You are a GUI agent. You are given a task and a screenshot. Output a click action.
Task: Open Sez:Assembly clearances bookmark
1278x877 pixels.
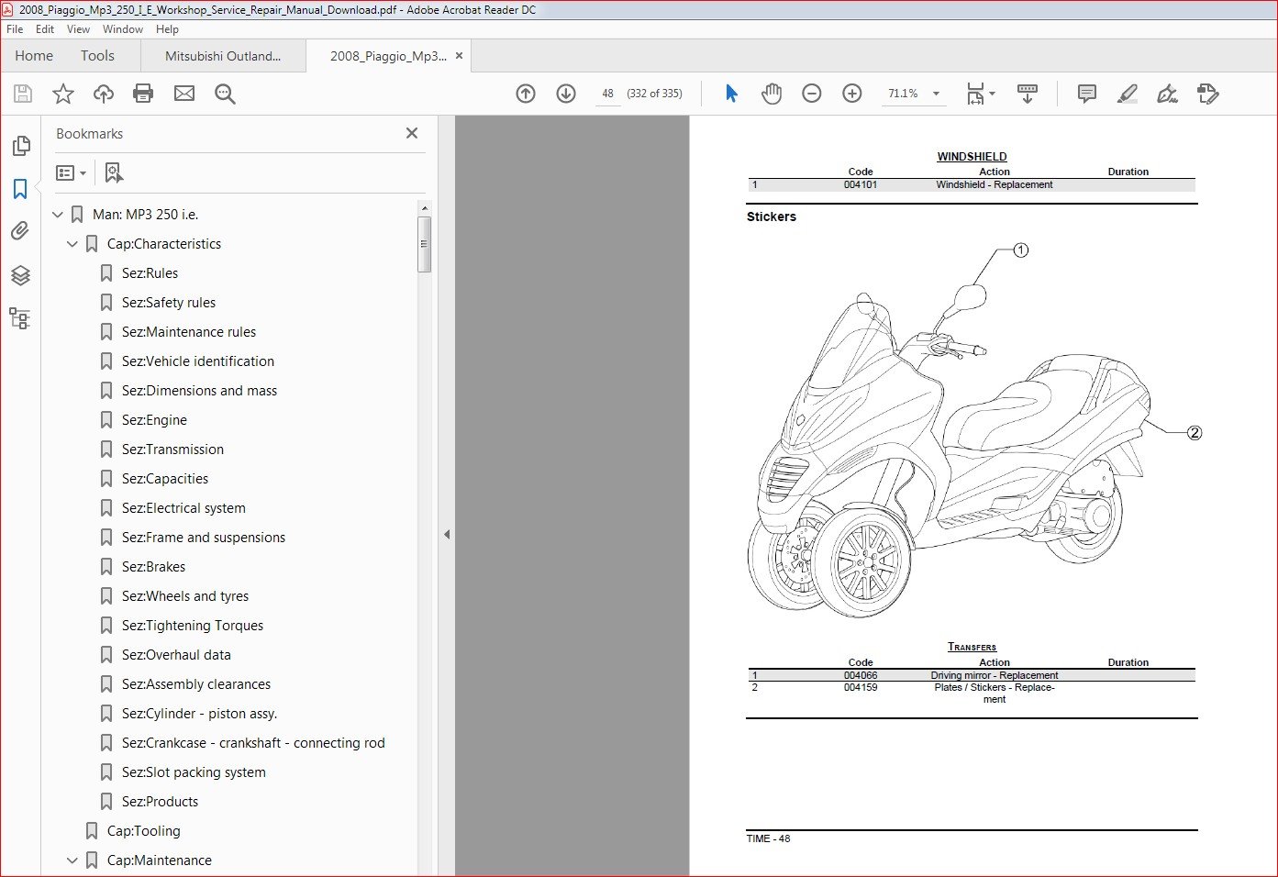tap(196, 684)
